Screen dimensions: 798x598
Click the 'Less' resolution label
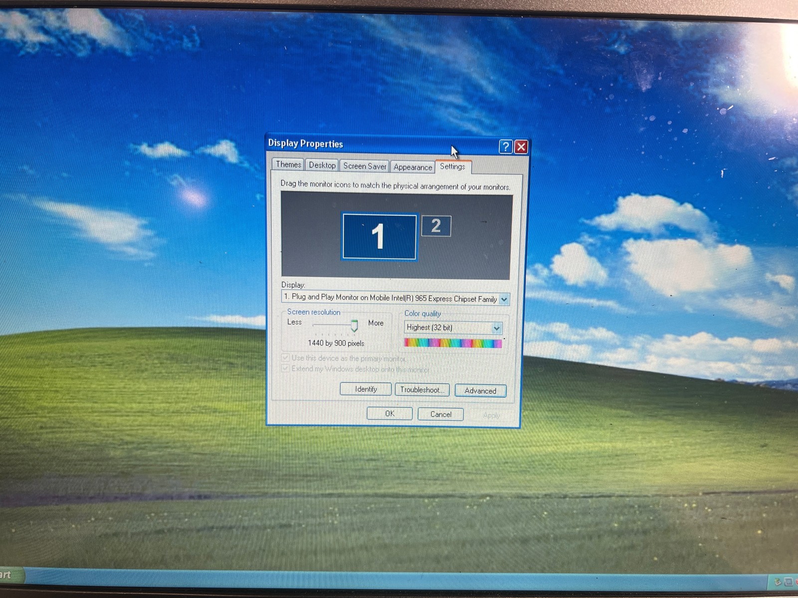pos(294,322)
